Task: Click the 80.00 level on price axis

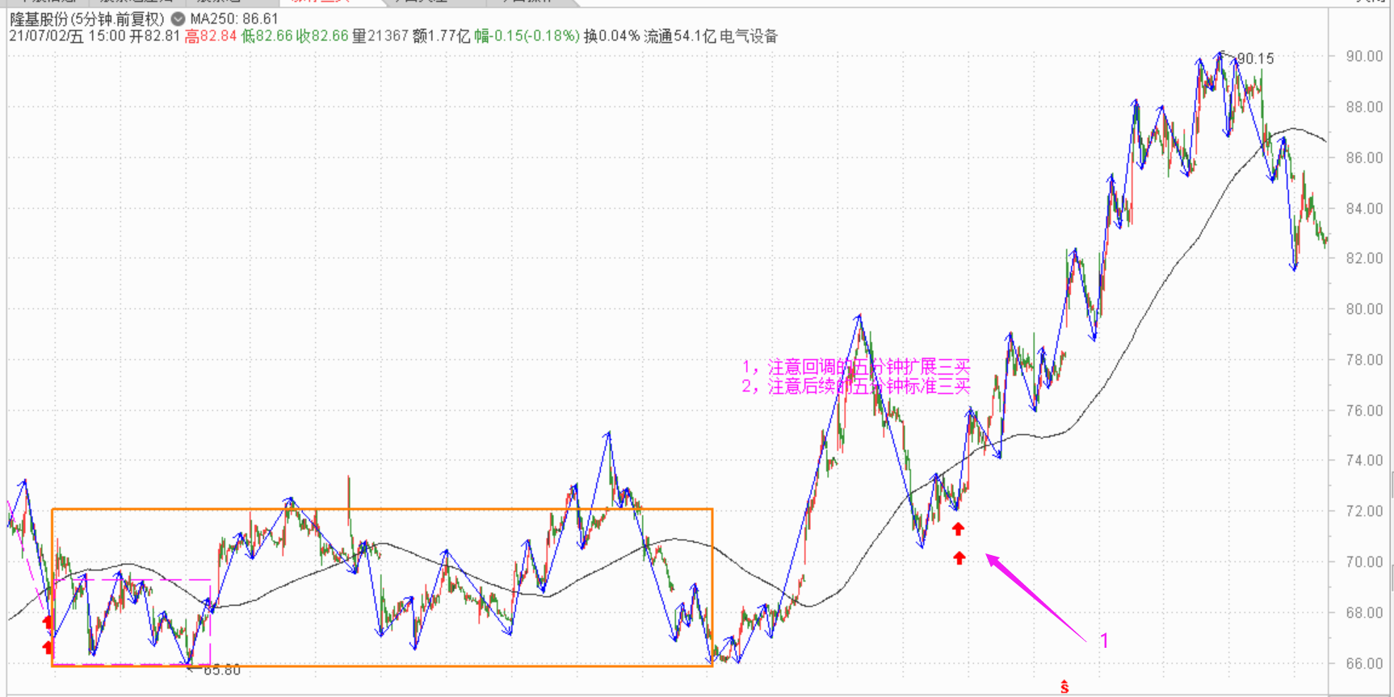Action: pos(1363,309)
